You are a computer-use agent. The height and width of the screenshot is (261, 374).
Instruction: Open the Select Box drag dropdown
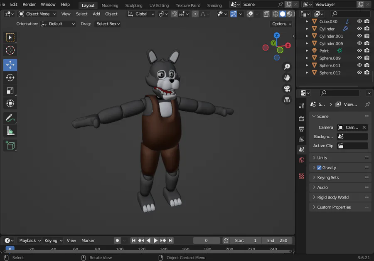pyautogui.click(x=108, y=24)
